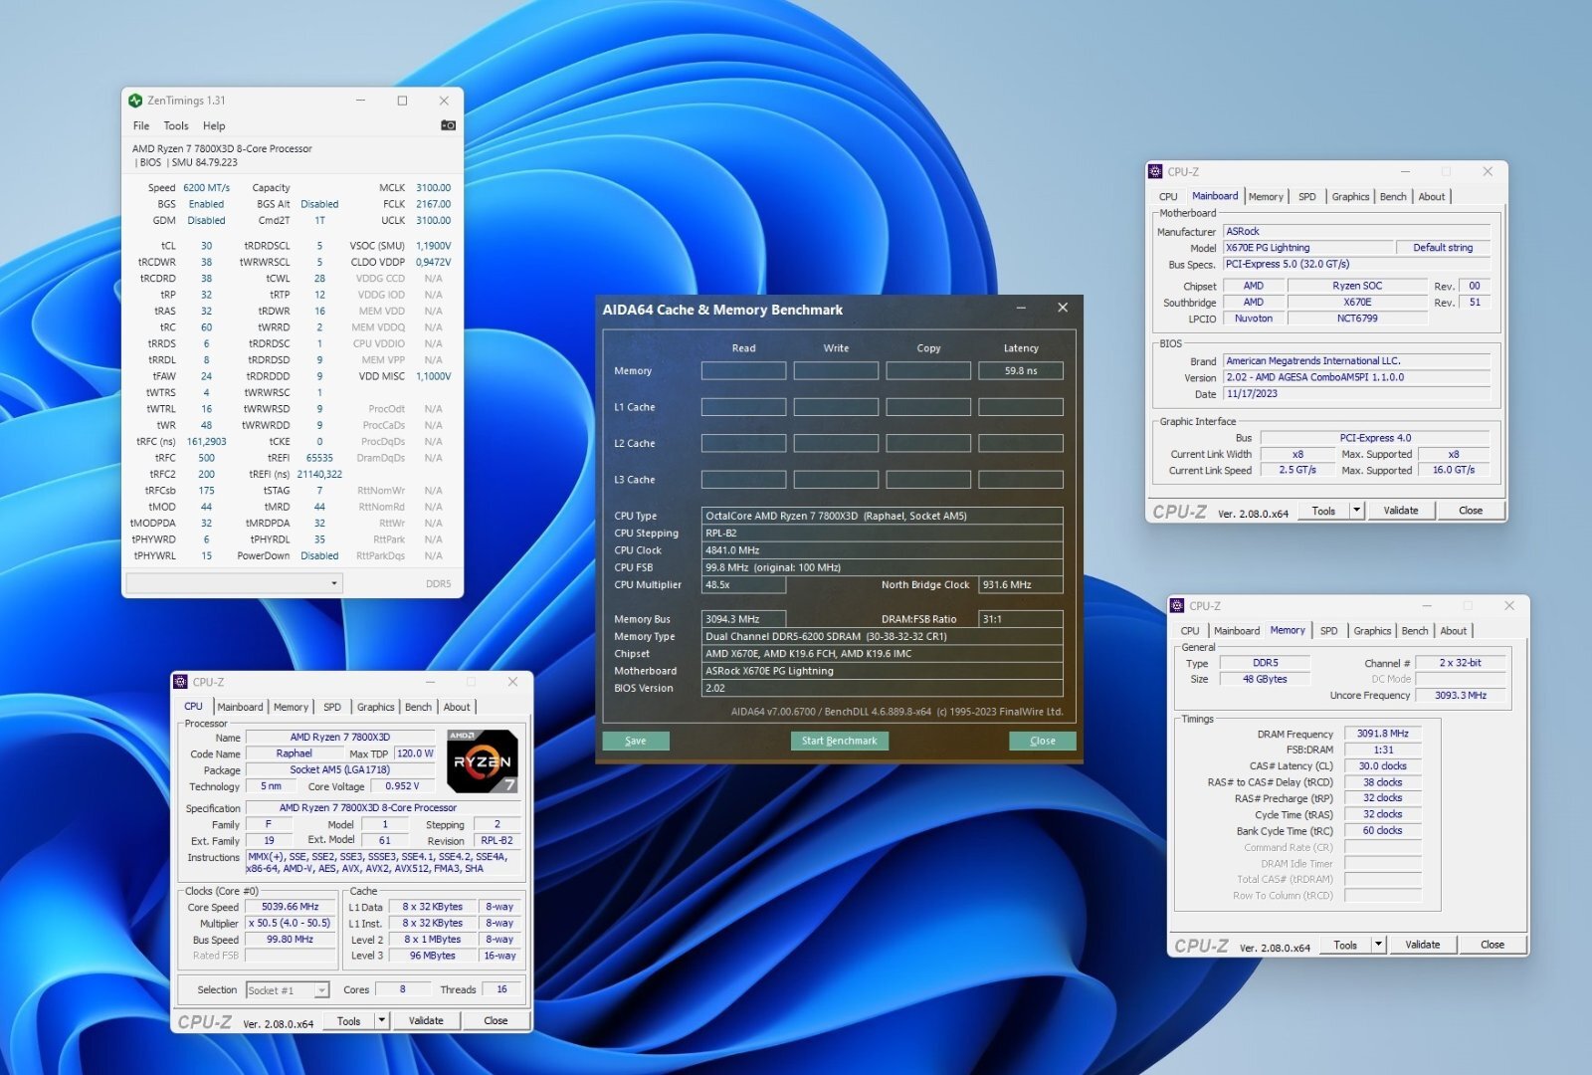Click the FCLK value 2167.00 in ZenTimings
The image size is (1592, 1075).
click(x=433, y=204)
